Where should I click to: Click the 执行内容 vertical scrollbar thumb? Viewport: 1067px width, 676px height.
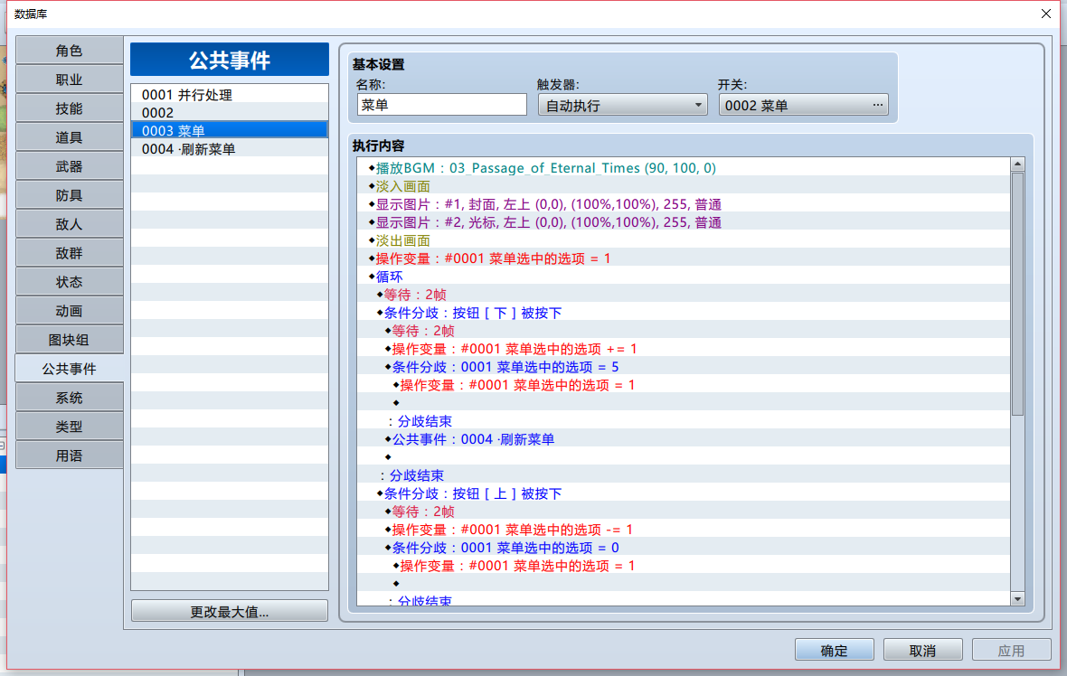point(1017,294)
